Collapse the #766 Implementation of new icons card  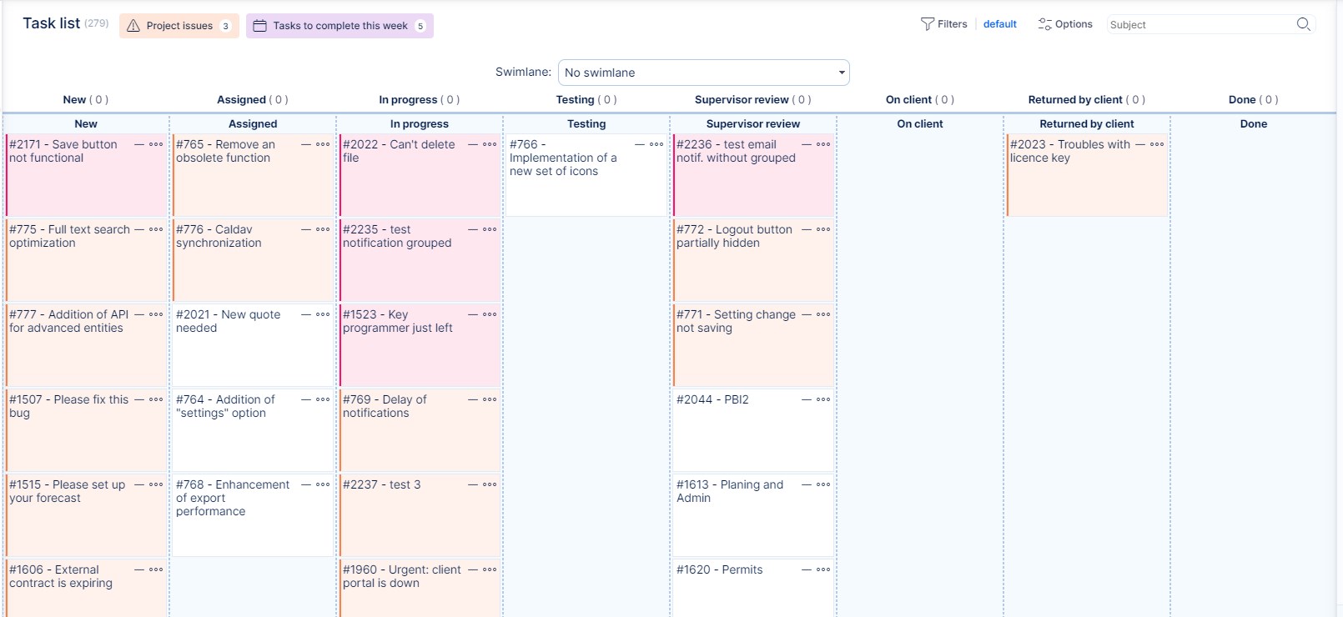pos(640,144)
